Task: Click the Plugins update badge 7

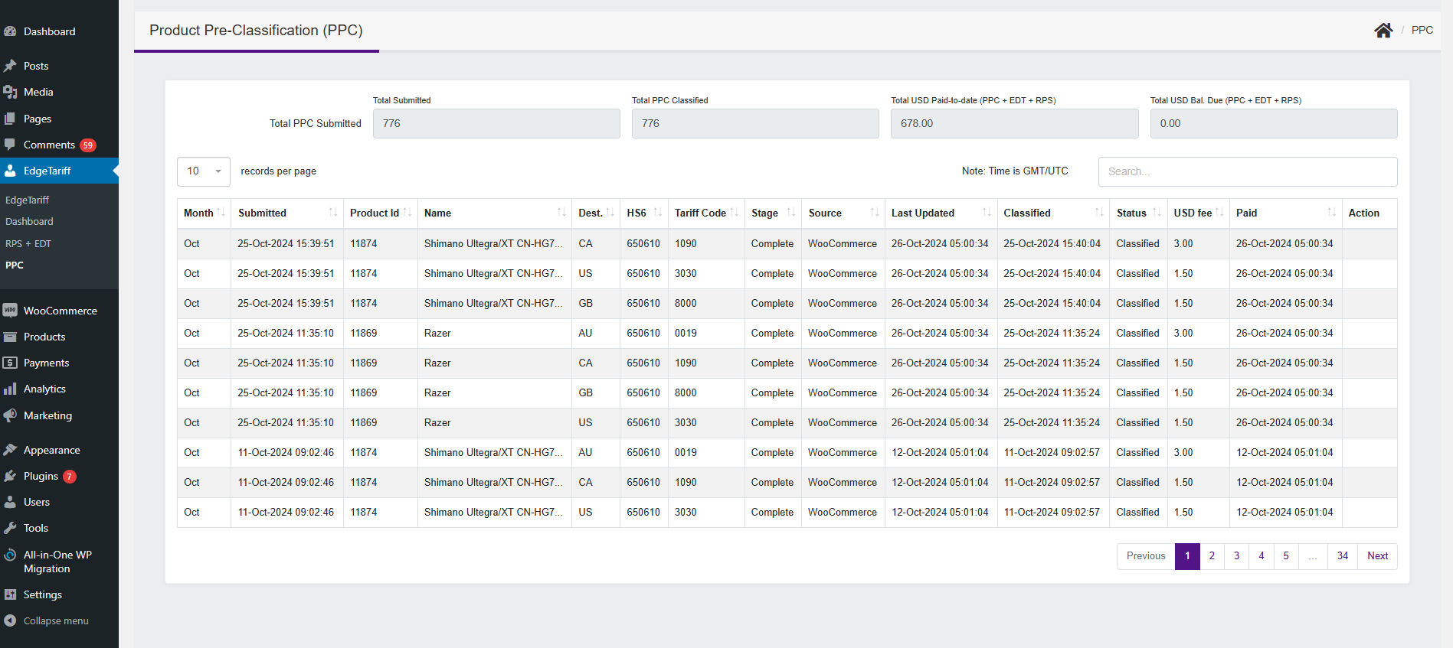Action: click(70, 476)
